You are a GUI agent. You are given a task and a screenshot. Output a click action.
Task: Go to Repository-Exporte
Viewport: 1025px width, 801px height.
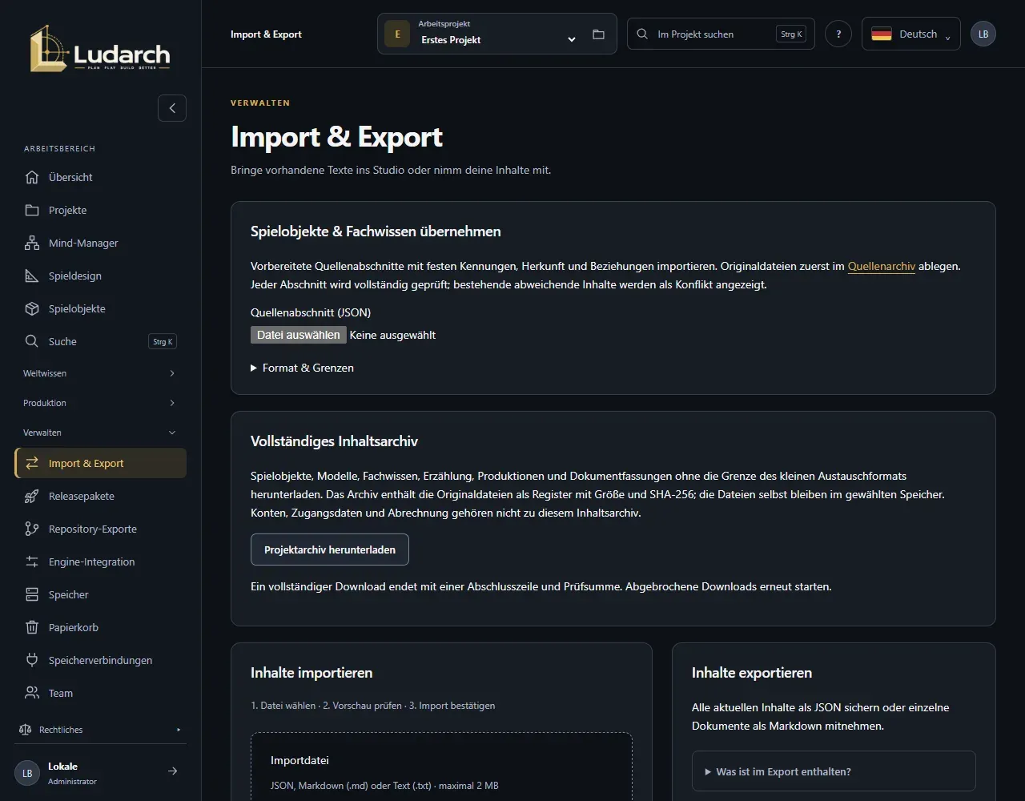101,529
